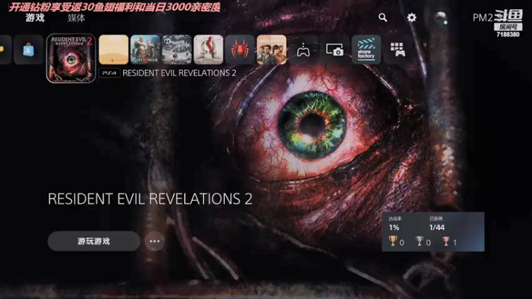Open the Media Gallery camera icon

(334, 49)
